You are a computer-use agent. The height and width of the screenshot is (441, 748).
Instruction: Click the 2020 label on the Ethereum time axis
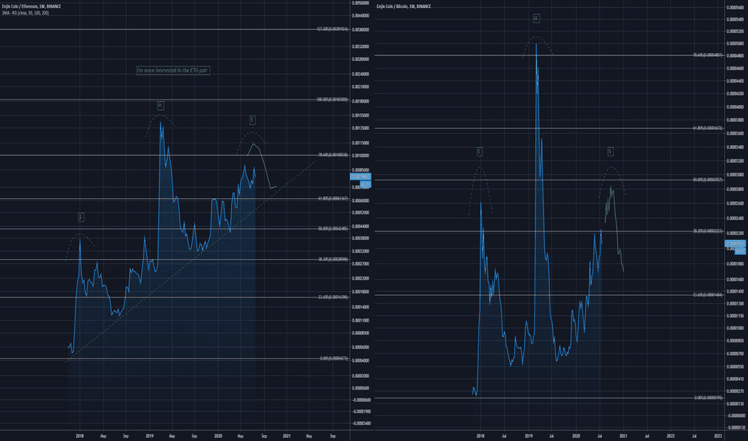click(x=218, y=435)
